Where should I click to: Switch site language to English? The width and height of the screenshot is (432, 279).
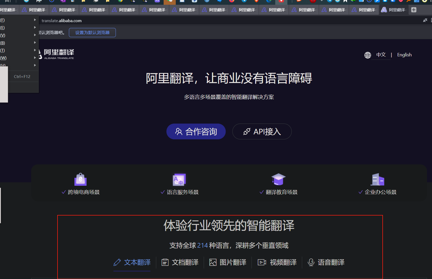pos(404,55)
